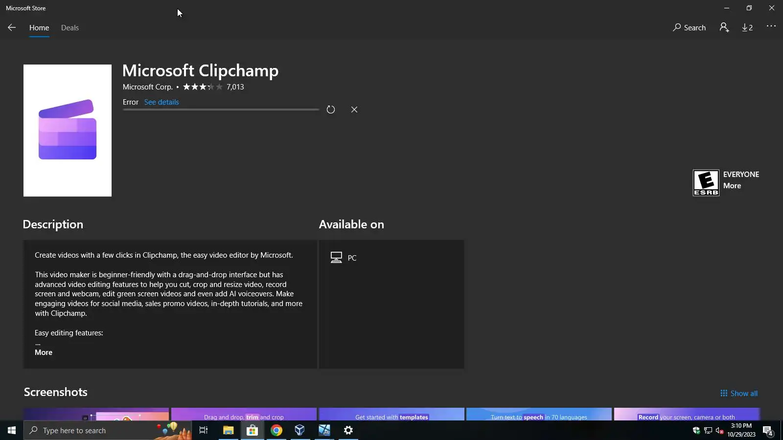Viewport: 783px width, 440px height.
Task: Click the PC device icon
Action: (336, 258)
